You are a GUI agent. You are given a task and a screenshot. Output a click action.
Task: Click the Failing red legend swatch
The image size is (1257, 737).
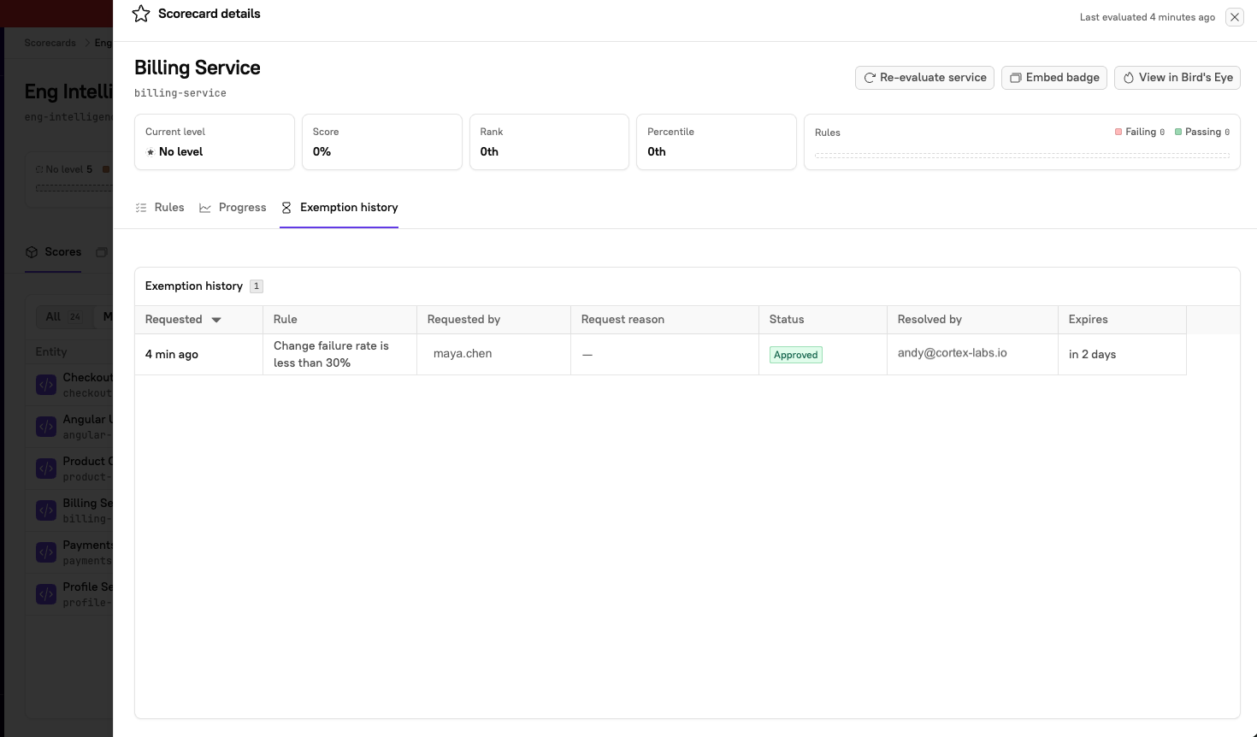pyautogui.click(x=1118, y=132)
